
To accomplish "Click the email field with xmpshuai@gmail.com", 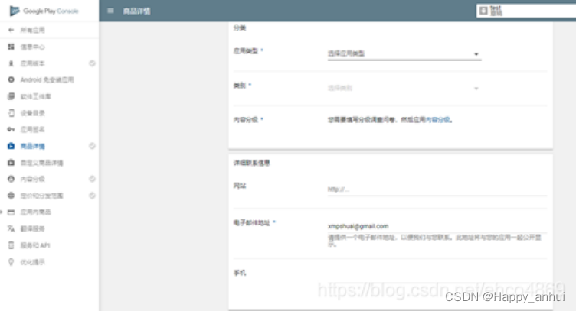I will click(437, 226).
